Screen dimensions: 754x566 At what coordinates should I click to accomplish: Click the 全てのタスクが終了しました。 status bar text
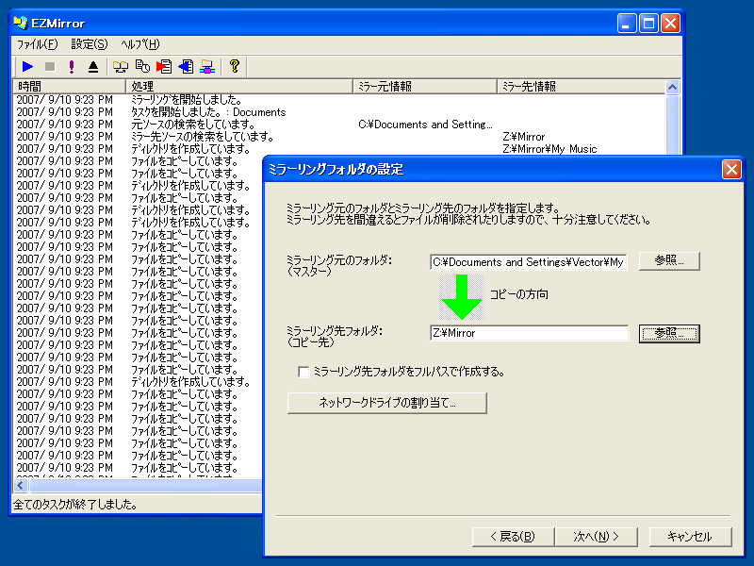pos(75,505)
